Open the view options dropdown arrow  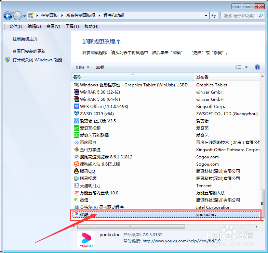(246, 67)
